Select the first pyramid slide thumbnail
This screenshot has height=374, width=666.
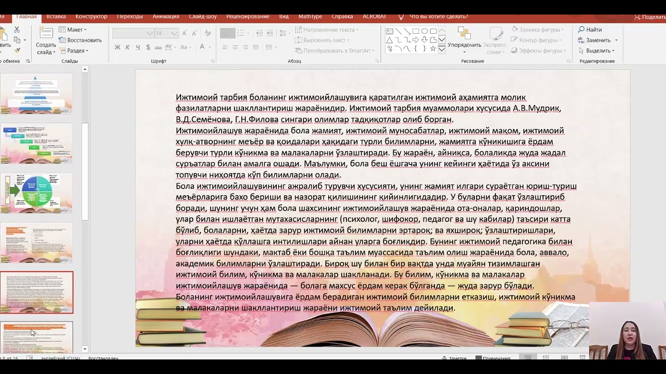tap(36, 94)
